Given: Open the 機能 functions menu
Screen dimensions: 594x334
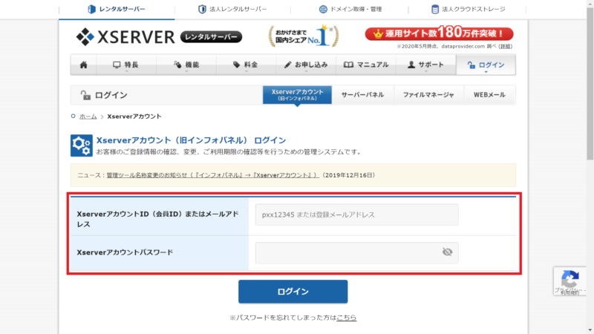Looking at the screenshot, I should [186, 65].
